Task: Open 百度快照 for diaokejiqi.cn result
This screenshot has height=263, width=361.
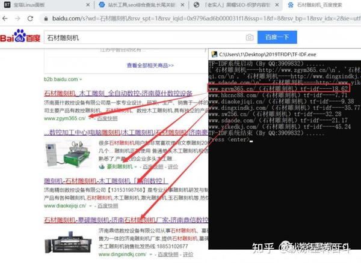Action: point(108,206)
